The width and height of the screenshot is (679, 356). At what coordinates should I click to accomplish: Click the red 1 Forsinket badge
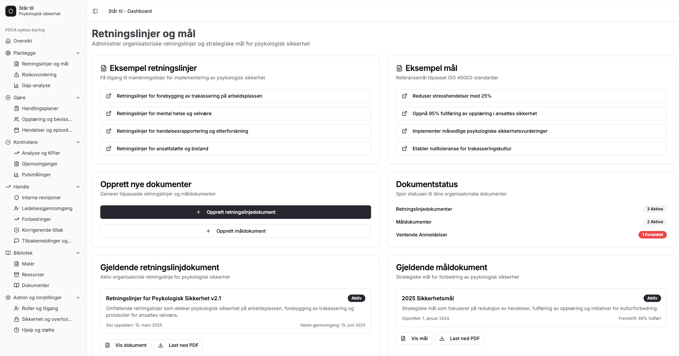coord(652,235)
